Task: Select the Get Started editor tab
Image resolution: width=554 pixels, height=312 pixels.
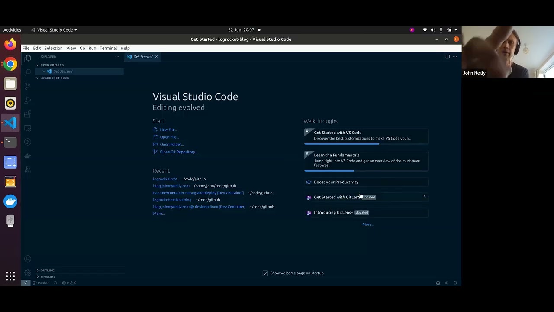Action: 142,57
